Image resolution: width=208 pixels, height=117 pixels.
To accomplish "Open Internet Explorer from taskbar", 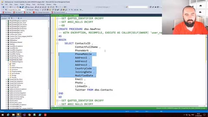I will point(8,115).
